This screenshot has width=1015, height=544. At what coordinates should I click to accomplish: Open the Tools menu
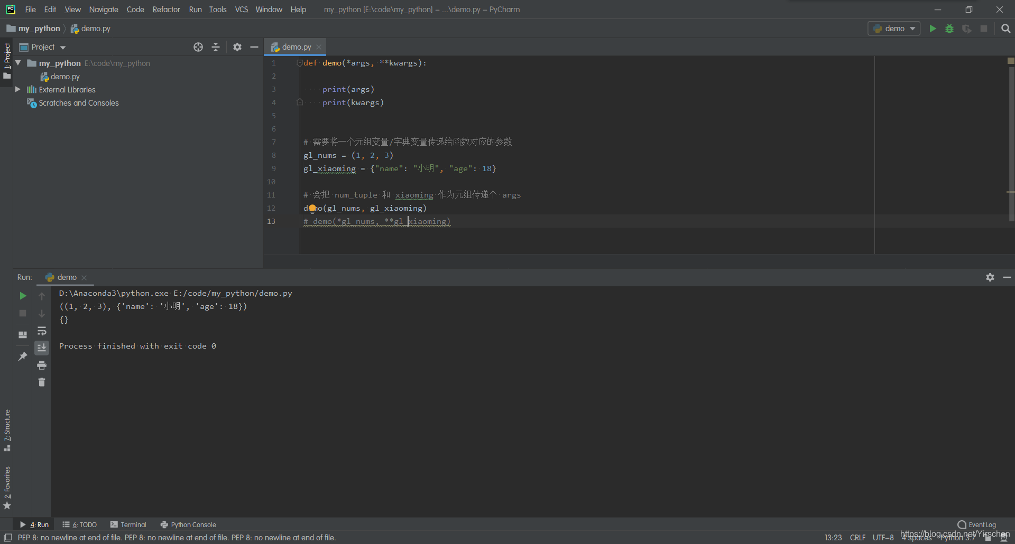[217, 10]
